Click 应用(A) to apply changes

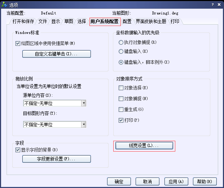(x=176, y=181)
